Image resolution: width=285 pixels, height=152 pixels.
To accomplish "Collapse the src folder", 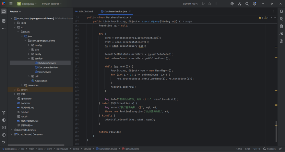I will [15, 27].
